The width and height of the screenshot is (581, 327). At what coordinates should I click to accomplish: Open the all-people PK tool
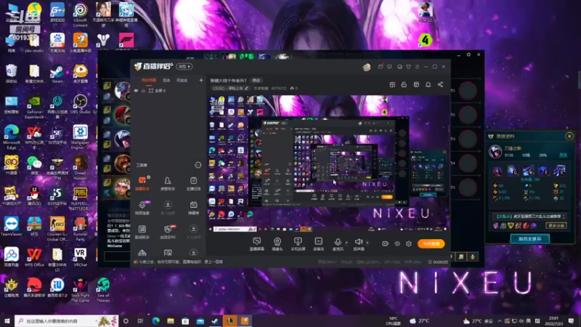coord(168,232)
